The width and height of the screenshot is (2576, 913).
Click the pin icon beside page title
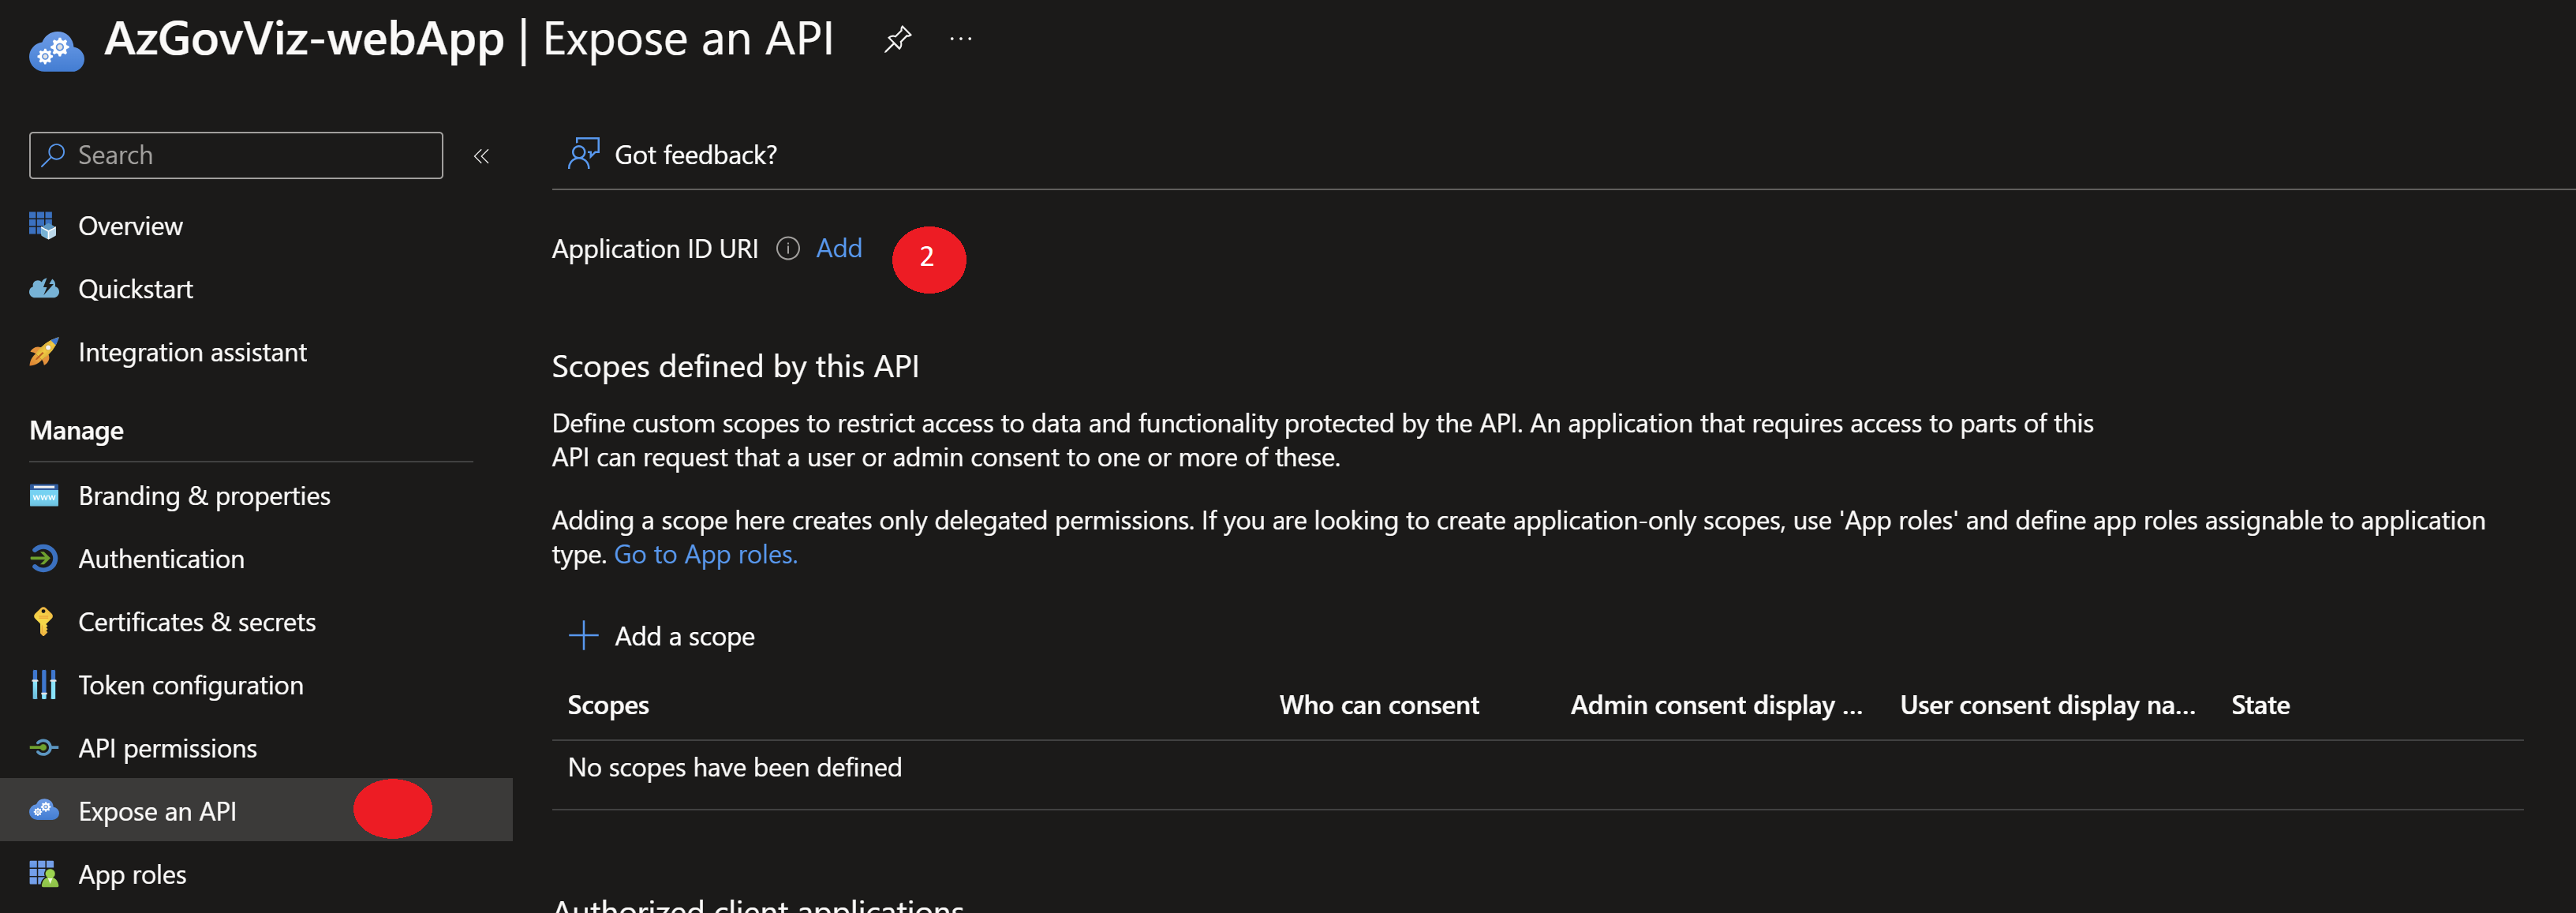point(897,39)
